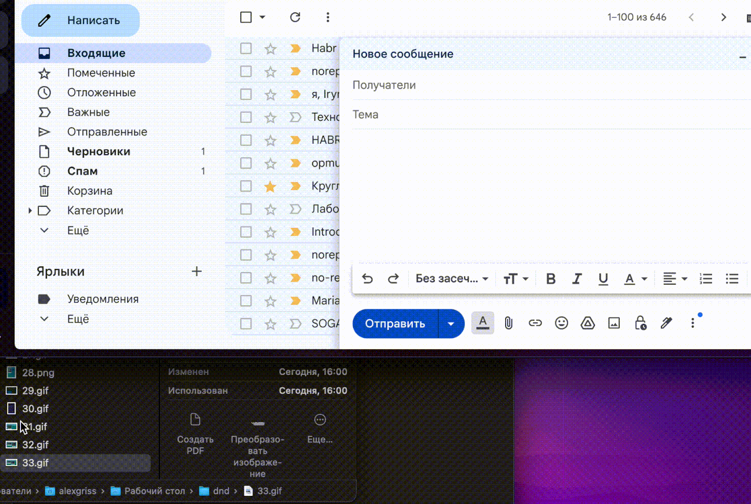751x504 pixels.
Task: Click the insert photo icon
Action: coord(614,323)
